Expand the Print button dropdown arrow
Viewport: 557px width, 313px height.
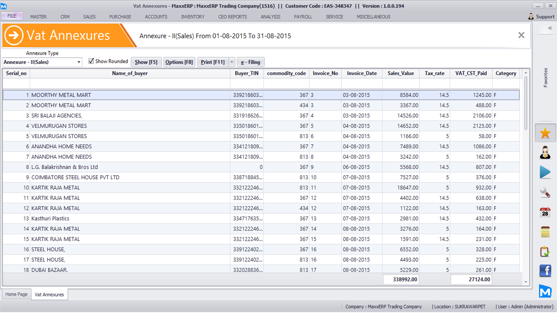click(x=232, y=62)
